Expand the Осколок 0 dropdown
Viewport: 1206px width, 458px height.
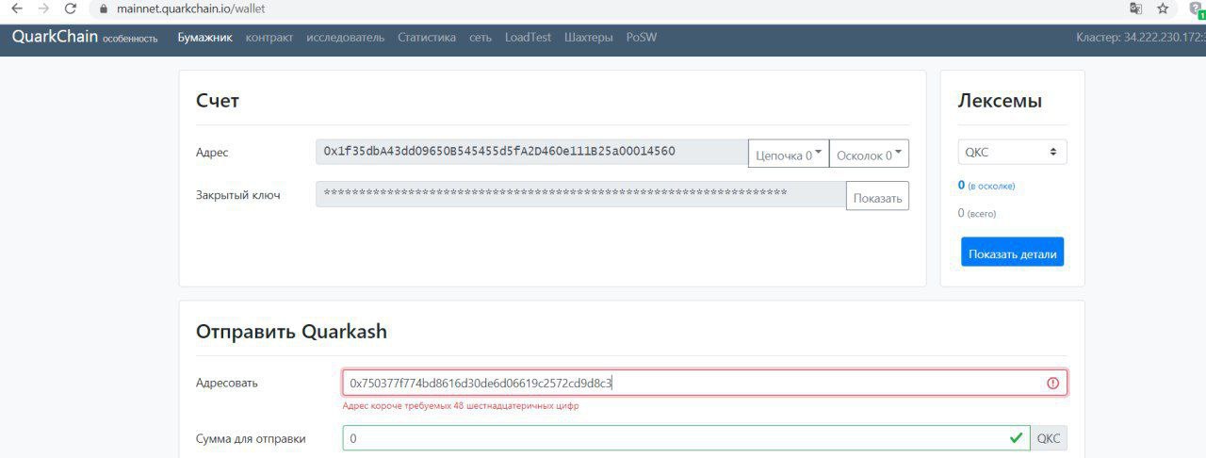869,154
